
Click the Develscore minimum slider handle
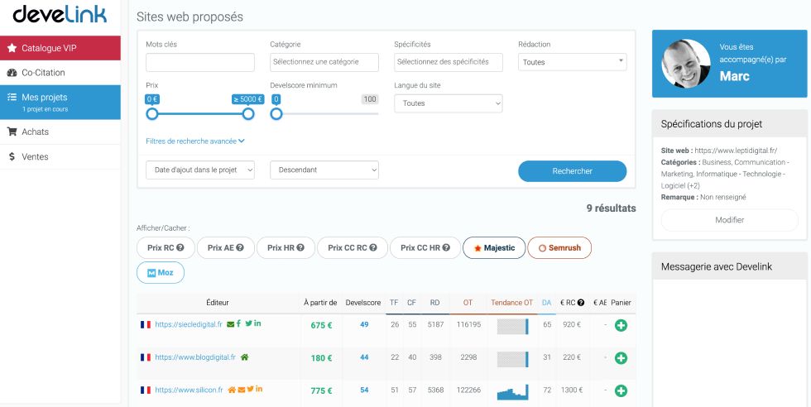click(x=276, y=114)
